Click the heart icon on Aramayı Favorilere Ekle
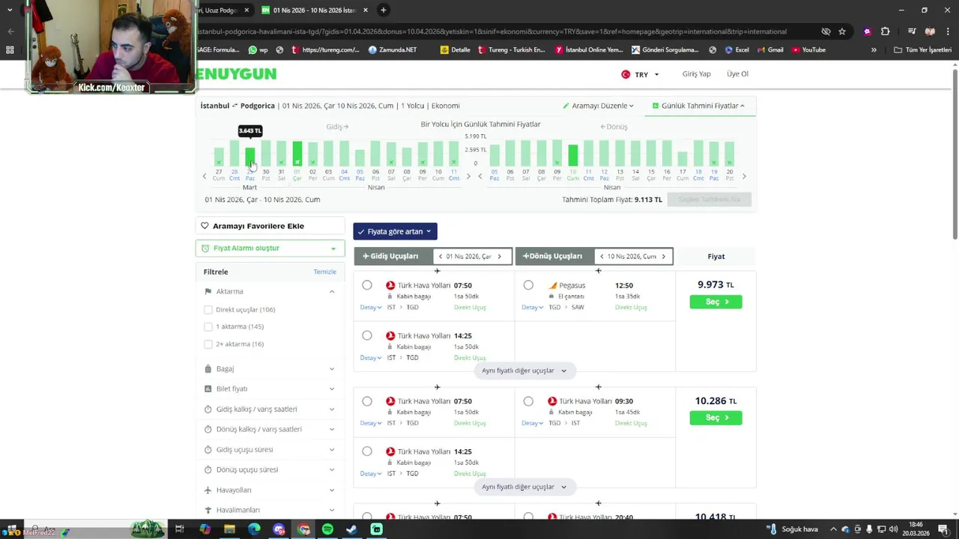Screen dimensions: 959x539 205,226
